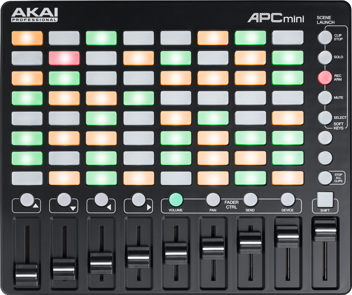Trigger the green pad under the AKAI logo's right side, top row third column

click(101, 38)
